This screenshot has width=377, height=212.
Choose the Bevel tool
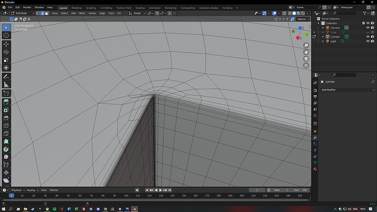[6, 118]
